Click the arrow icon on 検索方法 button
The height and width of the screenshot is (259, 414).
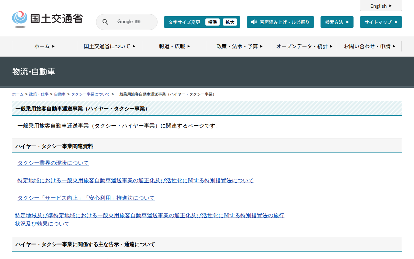tap(348, 22)
